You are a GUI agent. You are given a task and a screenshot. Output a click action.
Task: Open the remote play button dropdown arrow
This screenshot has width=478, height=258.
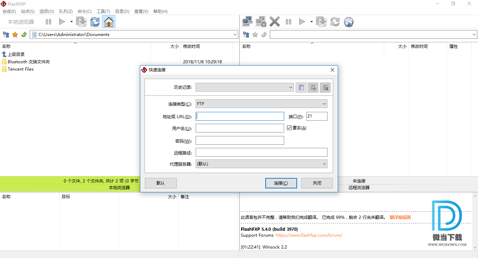(311, 22)
